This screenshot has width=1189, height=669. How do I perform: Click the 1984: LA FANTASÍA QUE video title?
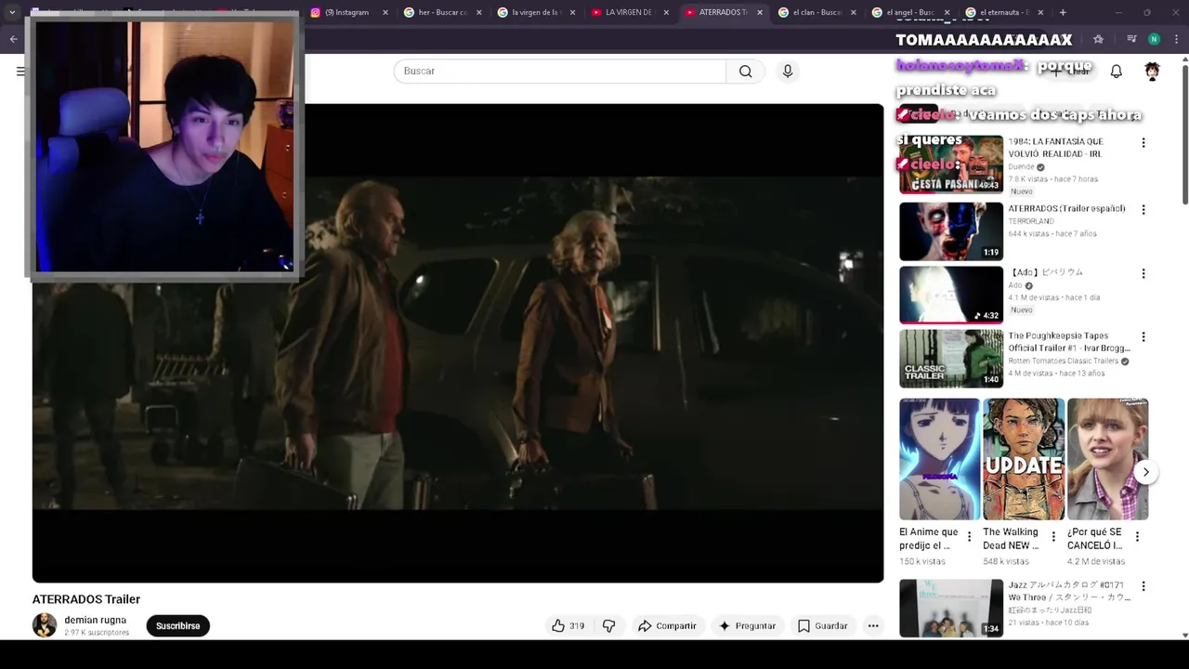click(1055, 148)
